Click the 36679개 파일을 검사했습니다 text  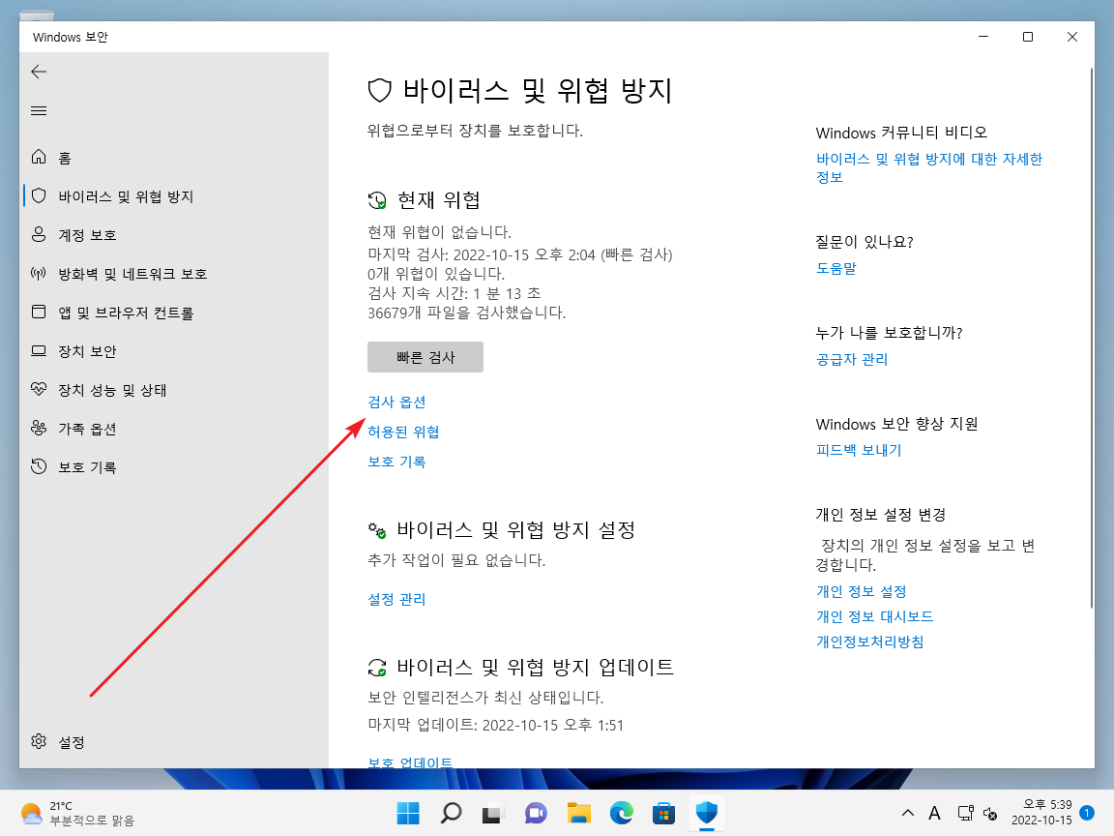click(x=467, y=313)
